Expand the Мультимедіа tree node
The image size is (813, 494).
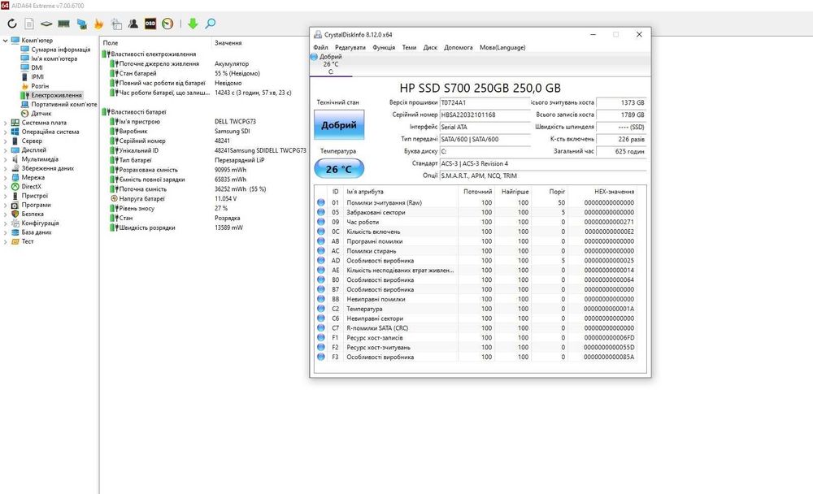coord(5,159)
